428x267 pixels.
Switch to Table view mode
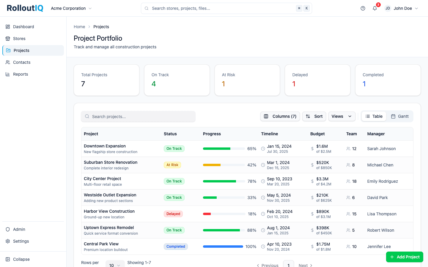[374, 116]
